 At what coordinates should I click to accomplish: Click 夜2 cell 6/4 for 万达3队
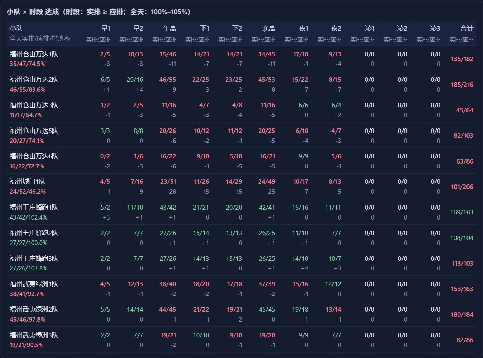(336, 105)
